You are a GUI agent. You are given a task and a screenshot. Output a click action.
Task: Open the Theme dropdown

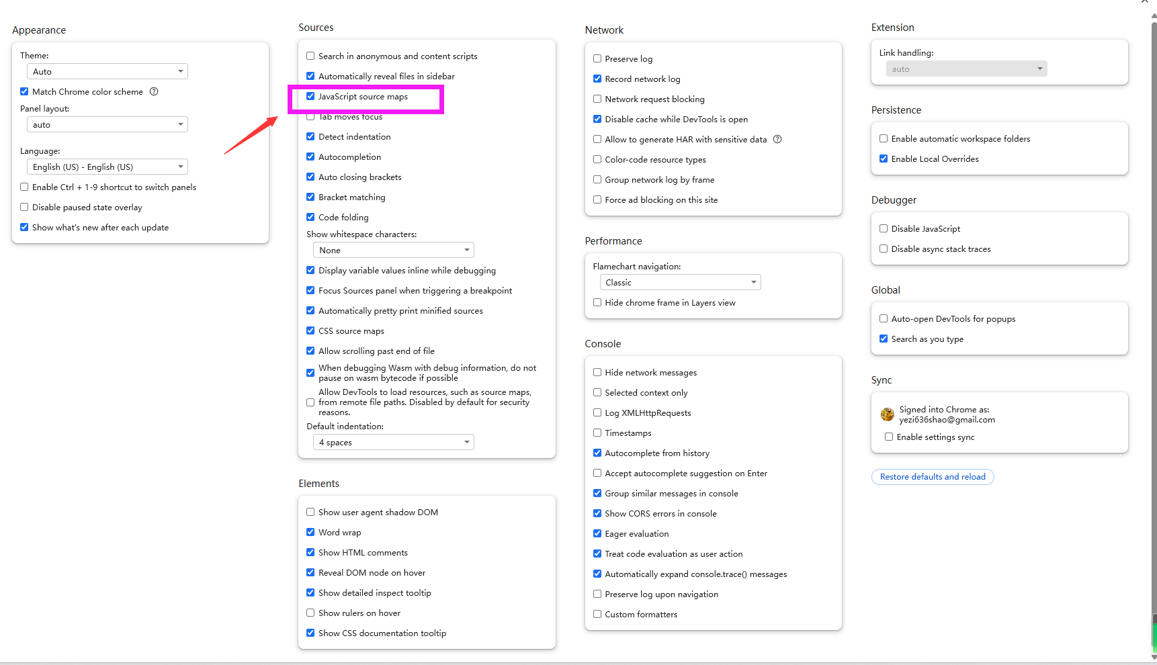pyautogui.click(x=108, y=72)
